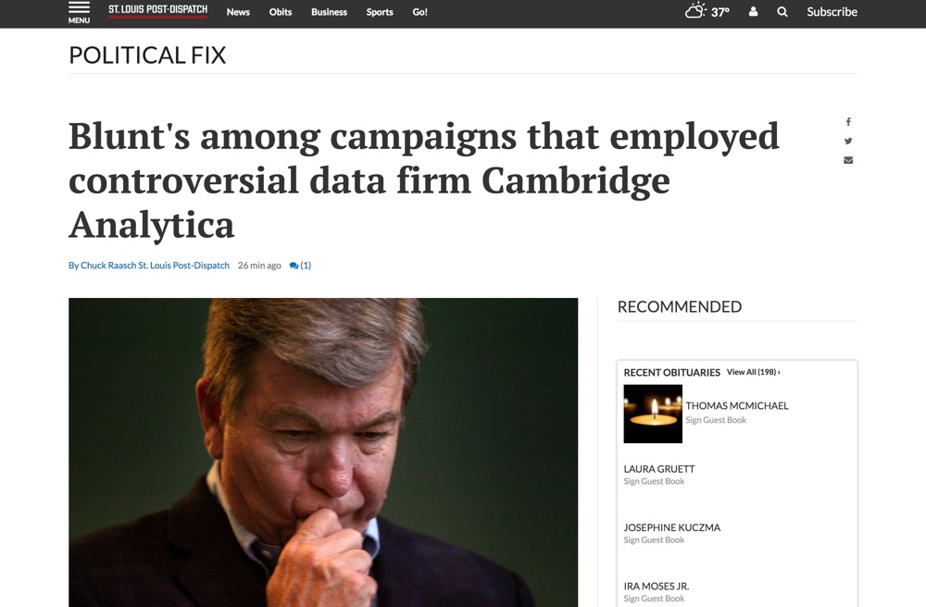Click the Subscribe button
This screenshot has height=607, width=926.
[832, 12]
